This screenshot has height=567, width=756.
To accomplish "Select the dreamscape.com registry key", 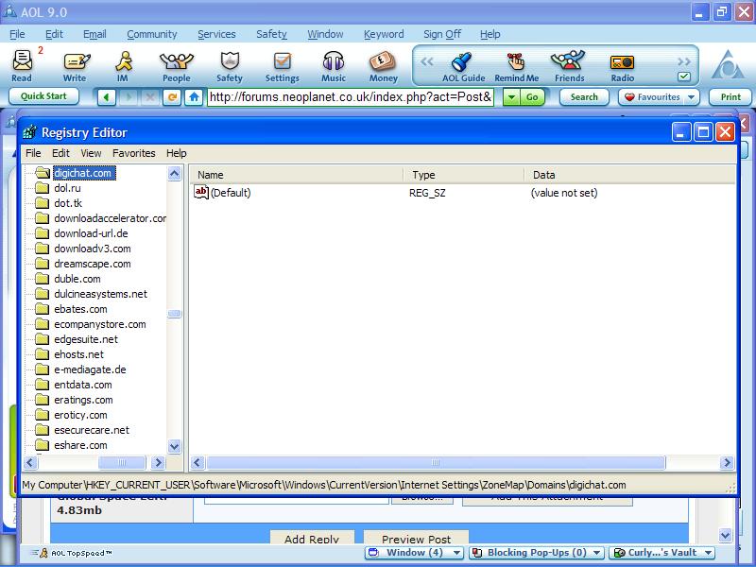I will (93, 264).
